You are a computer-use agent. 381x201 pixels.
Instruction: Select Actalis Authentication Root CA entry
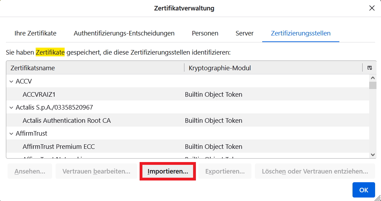coord(67,120)
